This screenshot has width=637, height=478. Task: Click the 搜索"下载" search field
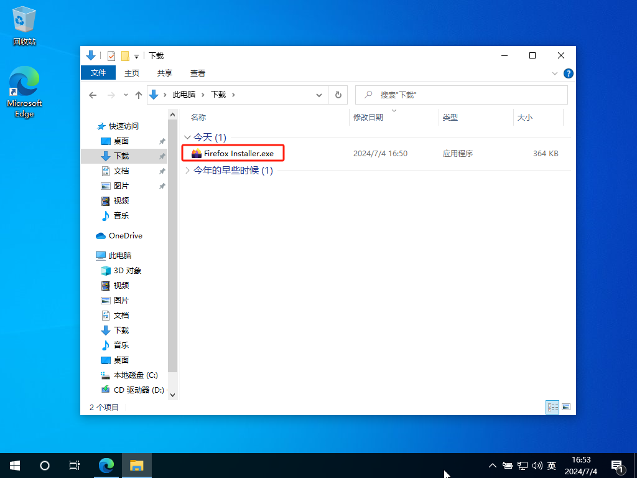point(462,95)
